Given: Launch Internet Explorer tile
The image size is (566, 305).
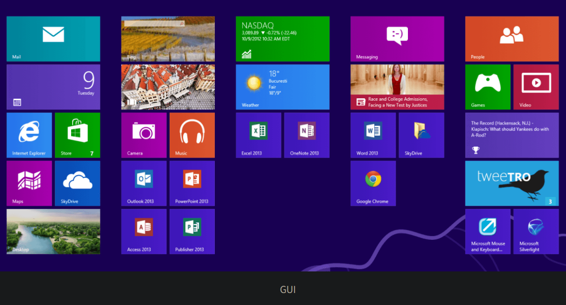Looking at the screenshot, I should coord(29,135).
